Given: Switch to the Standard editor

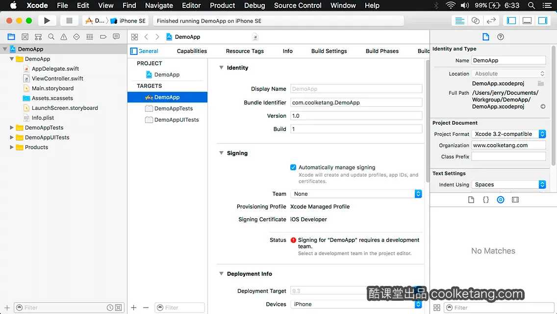Looking at the screenshot, I should pos(459,21).
